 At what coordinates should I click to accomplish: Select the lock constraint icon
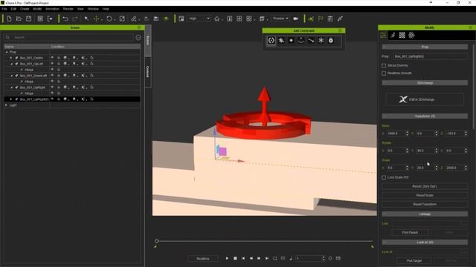[x=330, y=41]
